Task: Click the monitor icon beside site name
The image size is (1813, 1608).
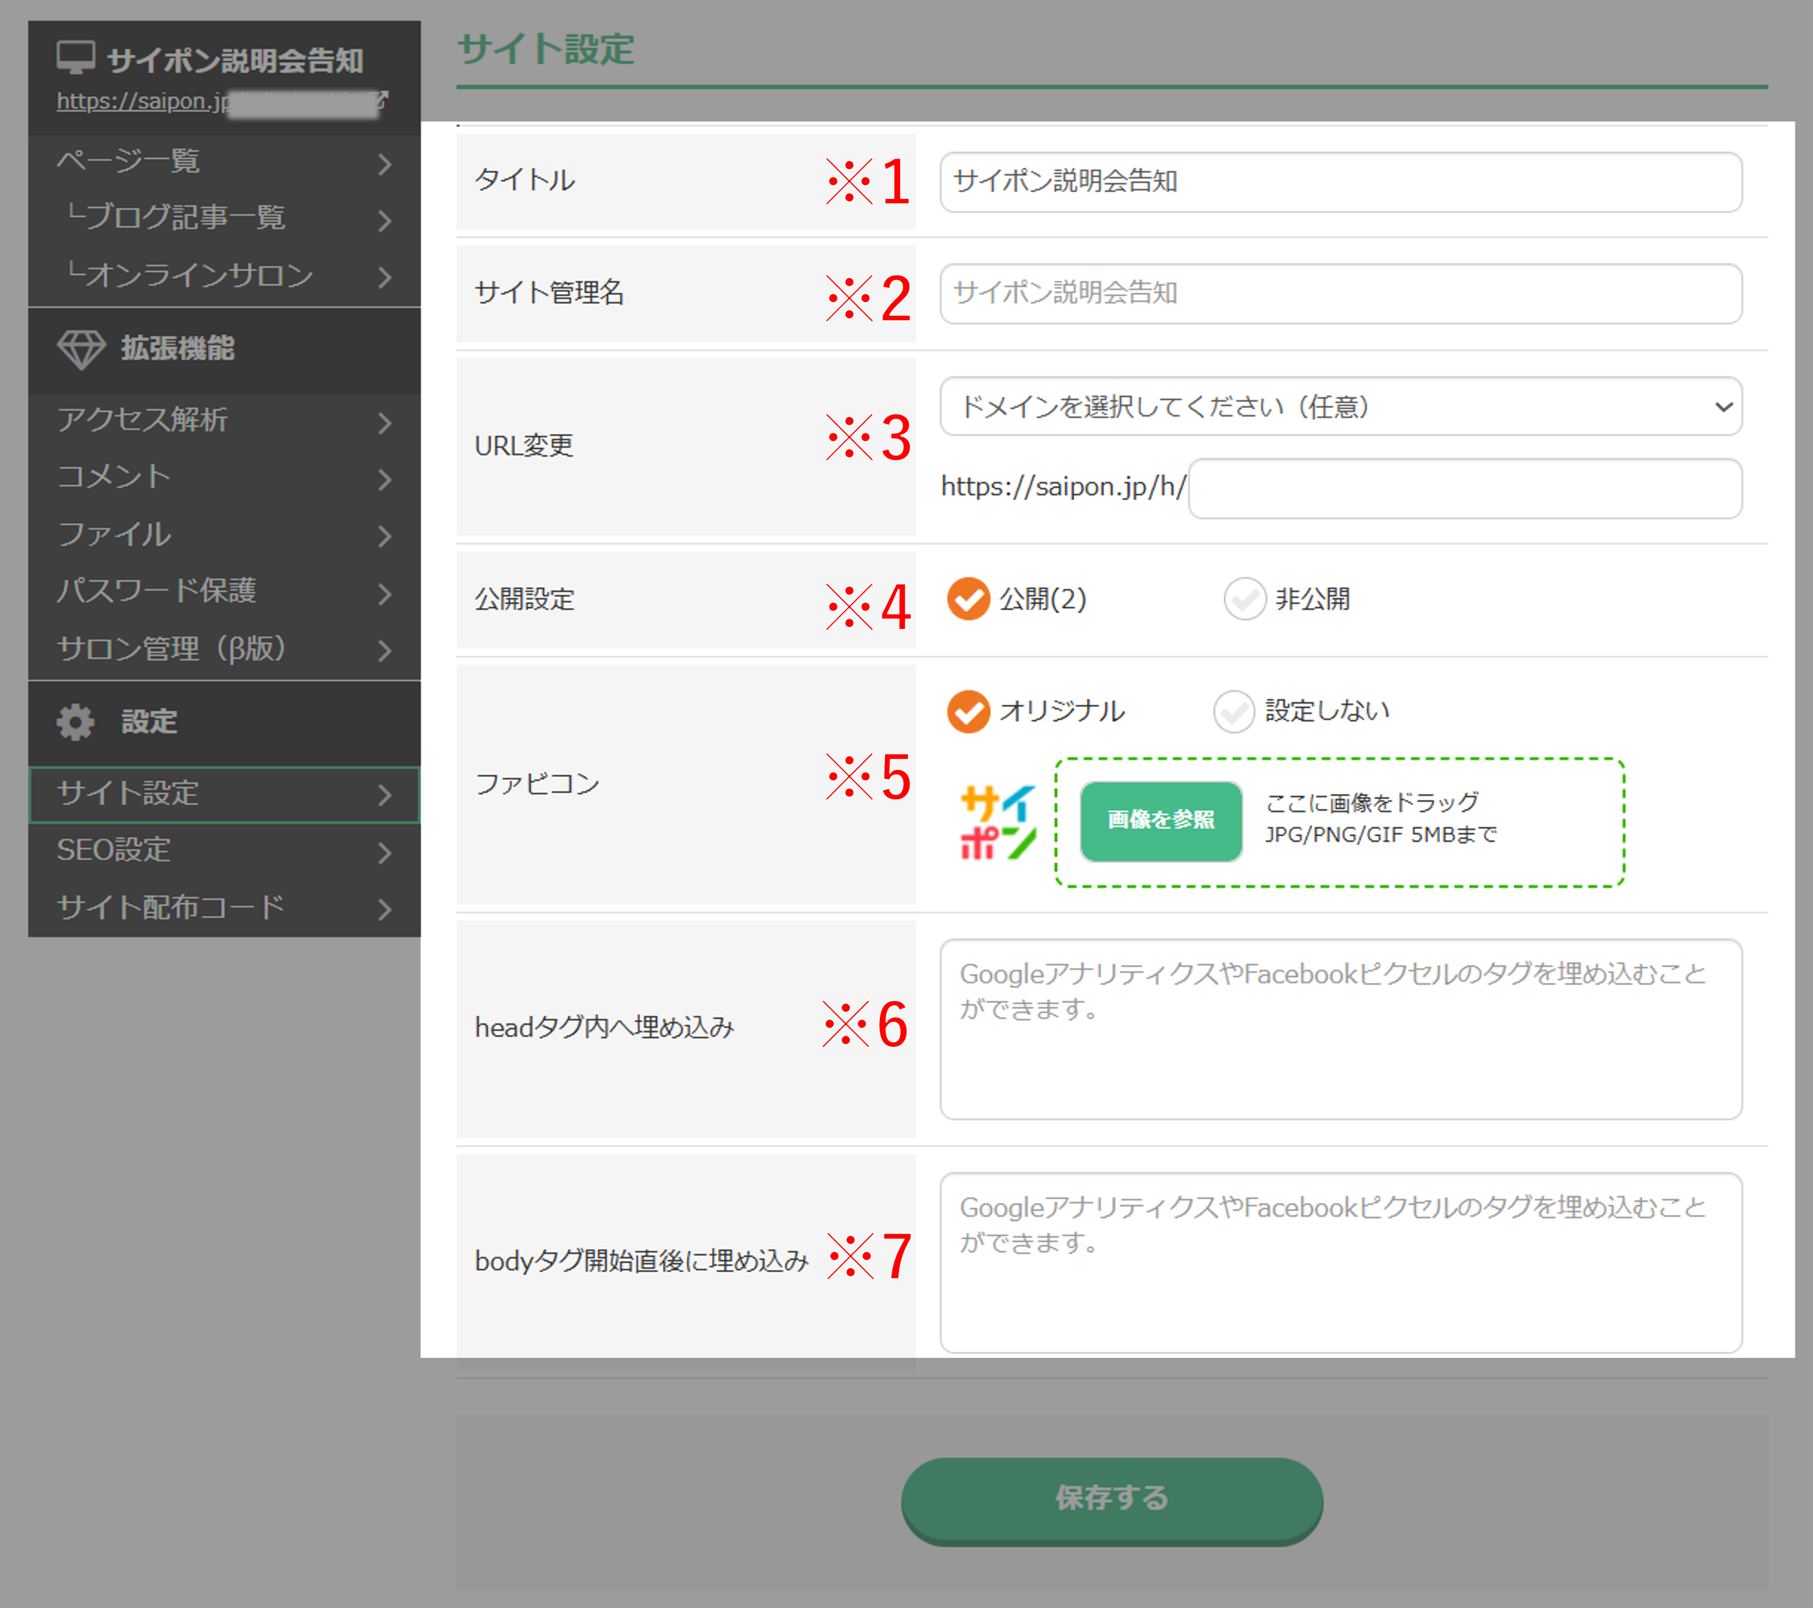Action: click(75, 58)
